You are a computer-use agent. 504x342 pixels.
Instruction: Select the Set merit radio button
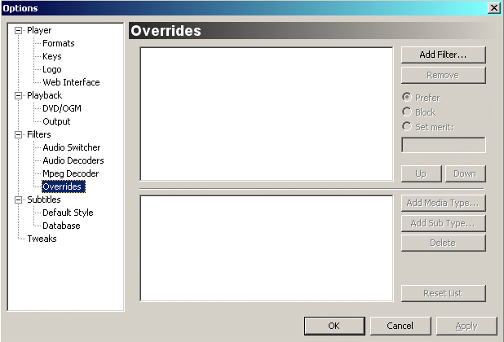[x=407, y=127]
